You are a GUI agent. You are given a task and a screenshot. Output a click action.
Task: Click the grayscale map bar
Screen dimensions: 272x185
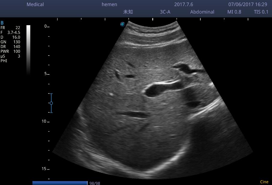coord(28,49)
